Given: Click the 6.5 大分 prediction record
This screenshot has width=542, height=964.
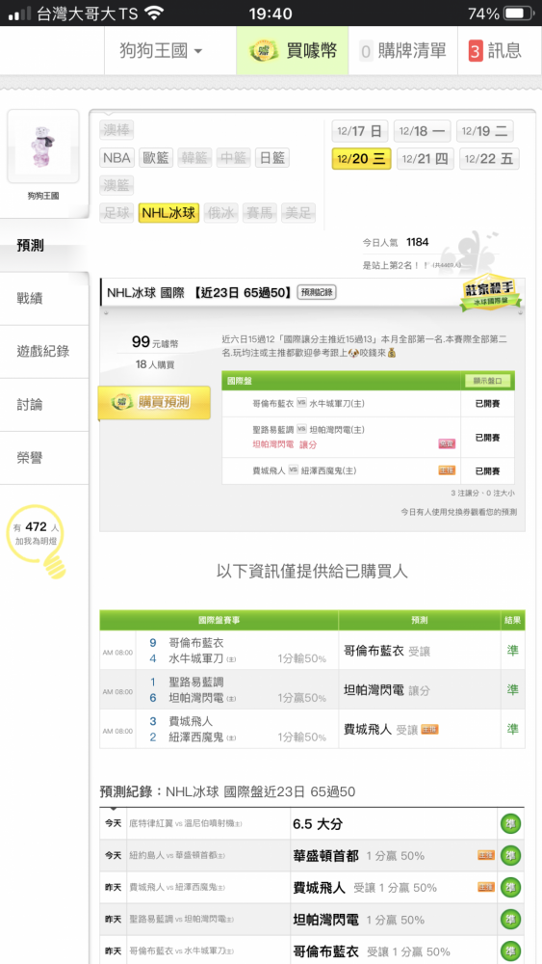Looking at the screenshot, I should [318, 824].
